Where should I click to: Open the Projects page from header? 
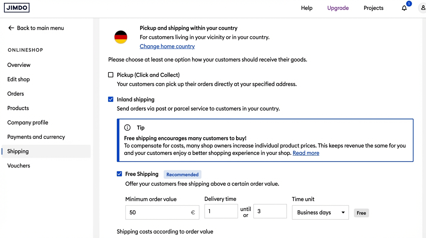click(x=373, y=8)
